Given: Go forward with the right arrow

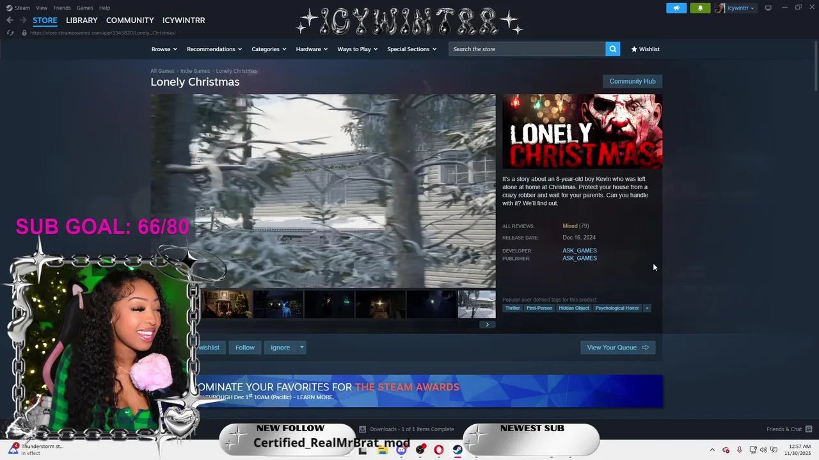Looking at the screenshot, I should point(23,20).
